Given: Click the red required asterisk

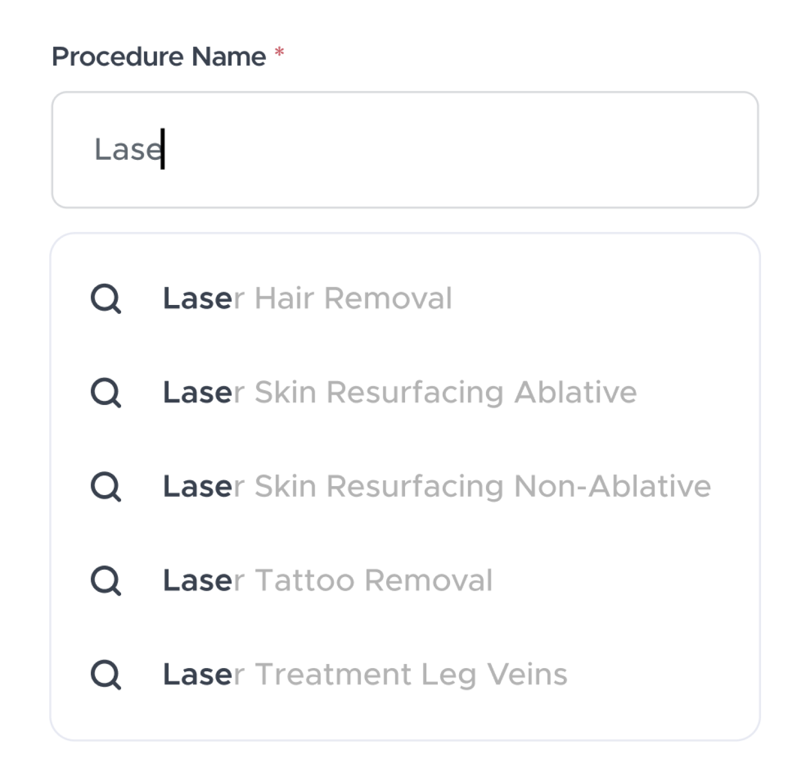Looking at the screenshot, I should point(279,53).
